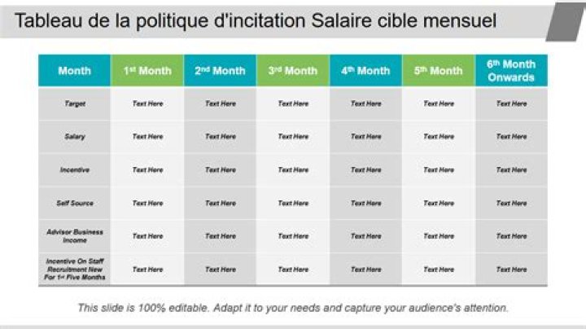Click the green '5th Month' column header
586x329 pixels.
[x=438, y=71]
